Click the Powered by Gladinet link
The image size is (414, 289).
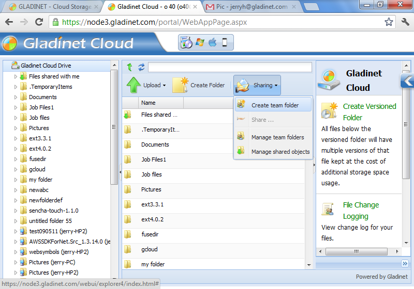click(381, 277)
